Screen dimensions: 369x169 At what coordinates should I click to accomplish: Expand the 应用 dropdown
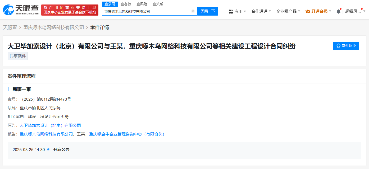coord(245,11)
